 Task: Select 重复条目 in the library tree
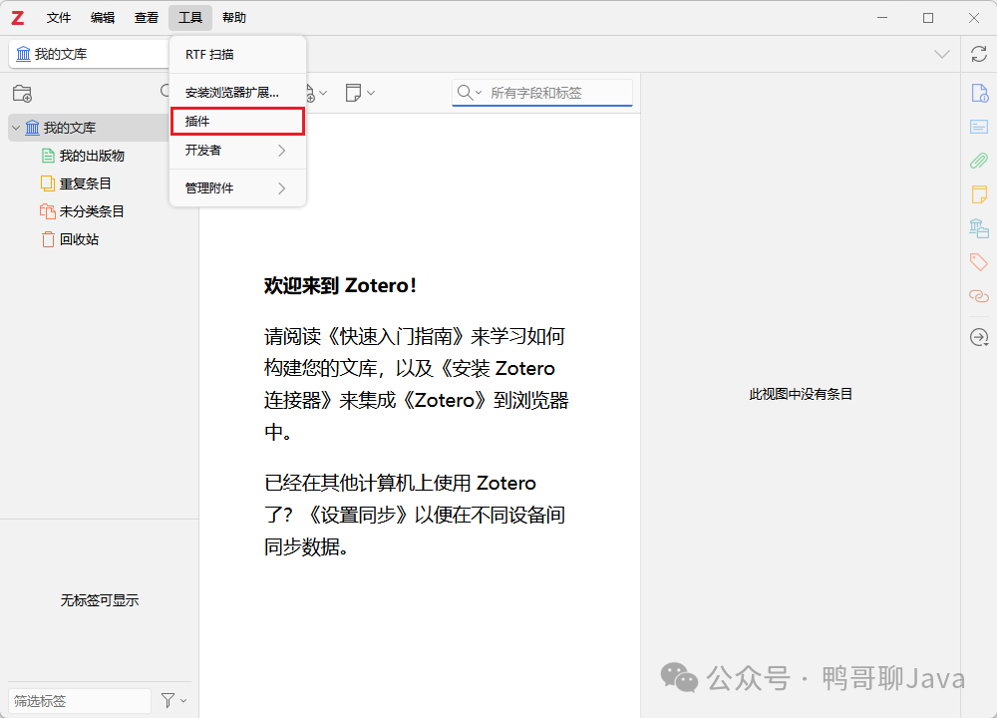pyautogui.click(x=85, y=183)
